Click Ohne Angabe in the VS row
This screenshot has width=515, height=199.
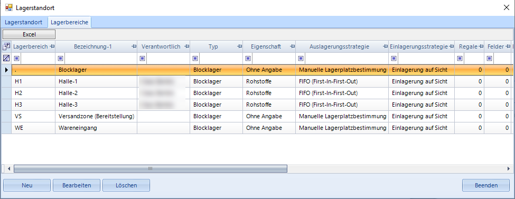[269, 116]
